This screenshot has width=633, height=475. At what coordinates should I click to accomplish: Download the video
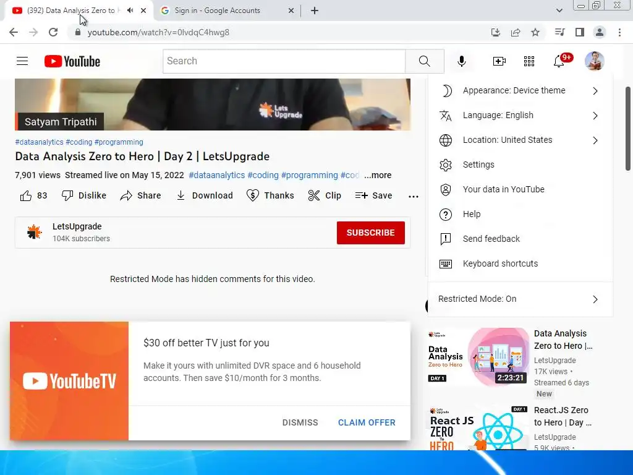click(x=205, y=195)
